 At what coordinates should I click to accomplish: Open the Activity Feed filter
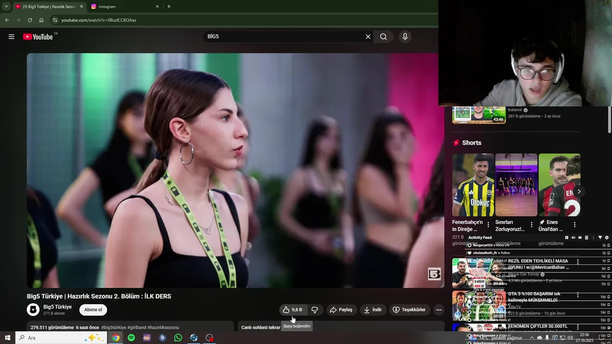pos(600,237)
